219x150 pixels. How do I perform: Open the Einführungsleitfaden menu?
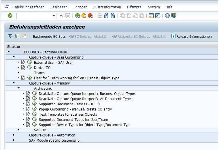(x=28, y=7)
